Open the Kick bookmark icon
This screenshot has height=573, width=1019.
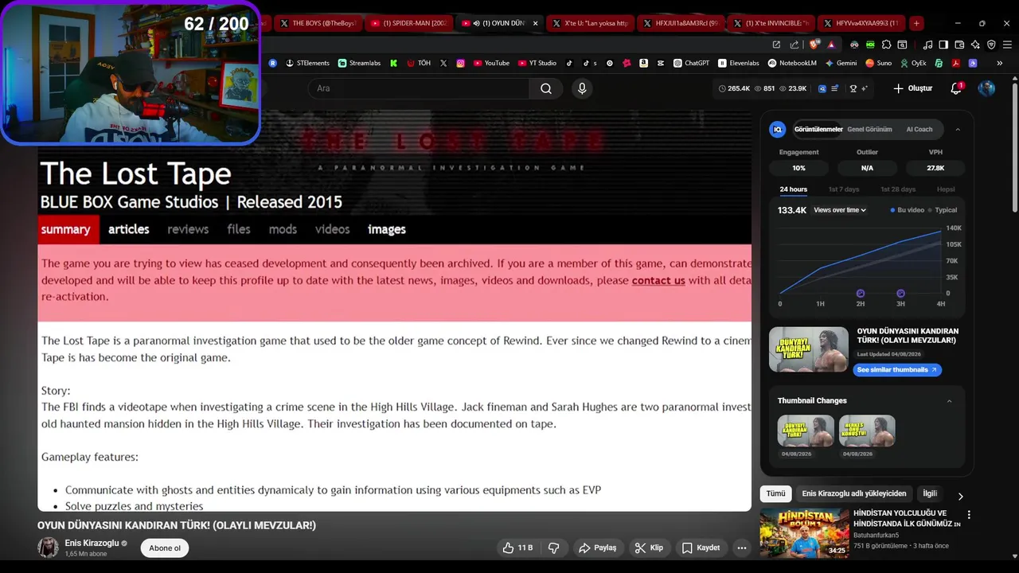pyautogui.click(x=393, y=63)
